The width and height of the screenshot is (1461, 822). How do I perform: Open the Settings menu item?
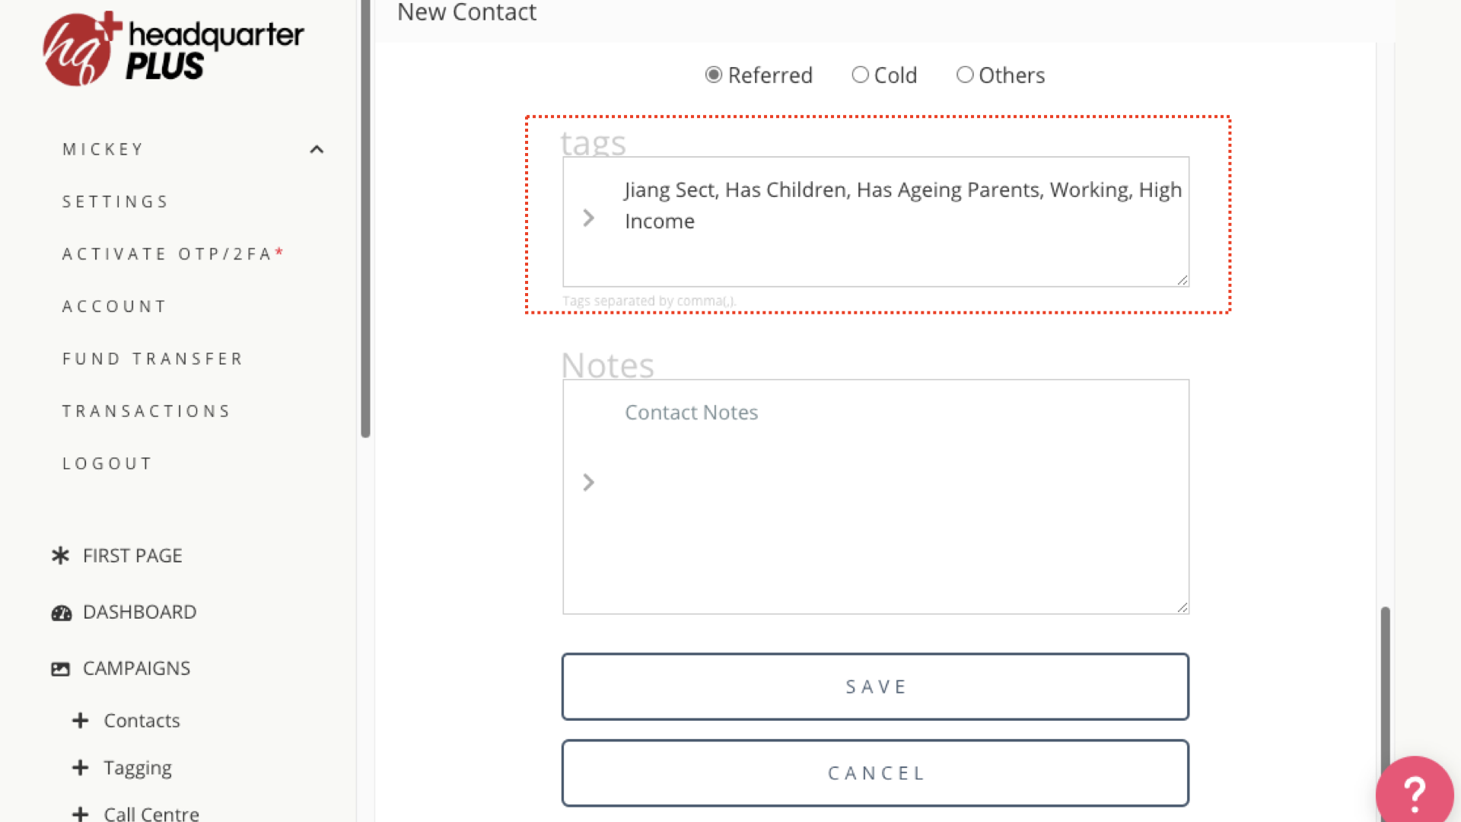(x=116, y=202)
